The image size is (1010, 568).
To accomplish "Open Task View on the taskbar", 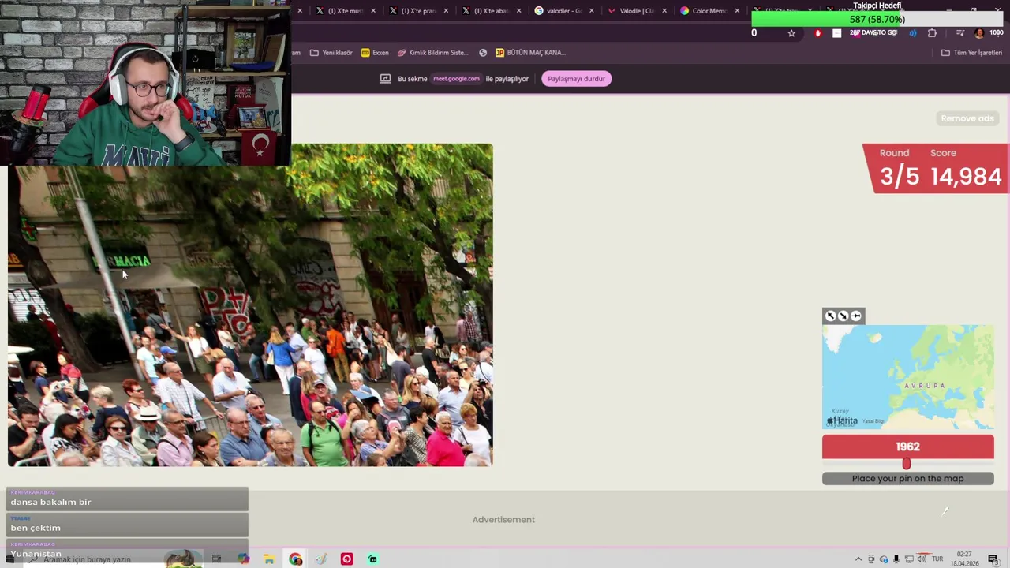I will pyautogui.click(x=216, y=559).
